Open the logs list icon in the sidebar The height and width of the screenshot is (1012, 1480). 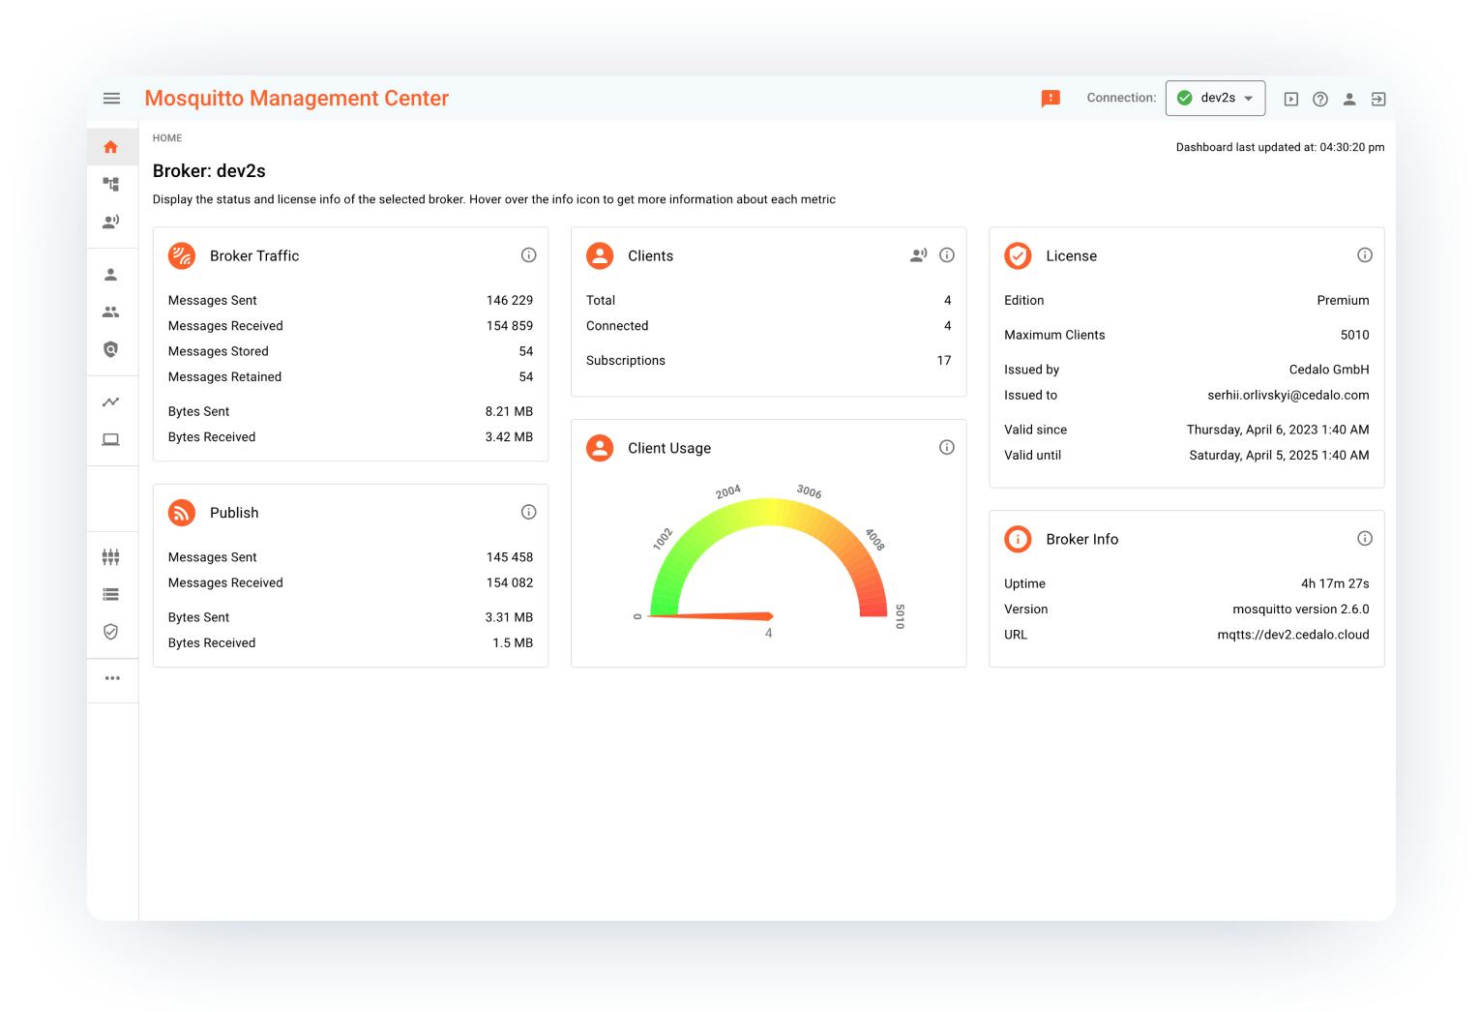111,593
